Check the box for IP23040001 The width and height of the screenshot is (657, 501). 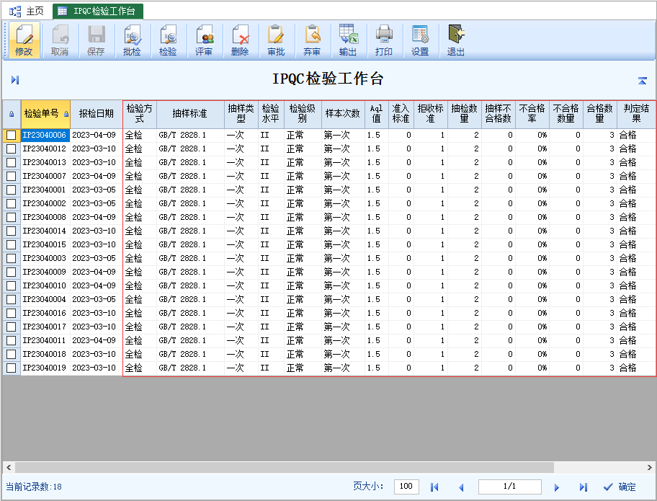[x=12, y=190]
